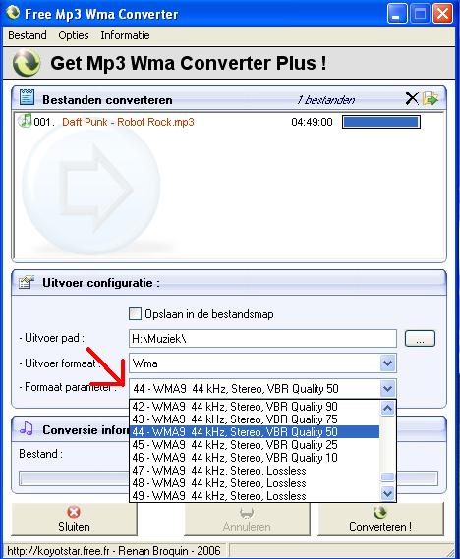The image size is (460, 559).
Task: Pick 47 - WMA9 Stereo Lossless option
Action: (255, 471)
